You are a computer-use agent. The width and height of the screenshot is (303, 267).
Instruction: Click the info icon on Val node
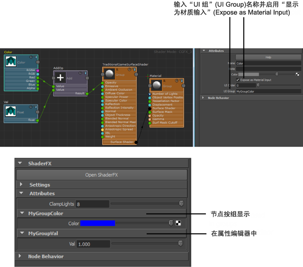(x=36, y=107)
